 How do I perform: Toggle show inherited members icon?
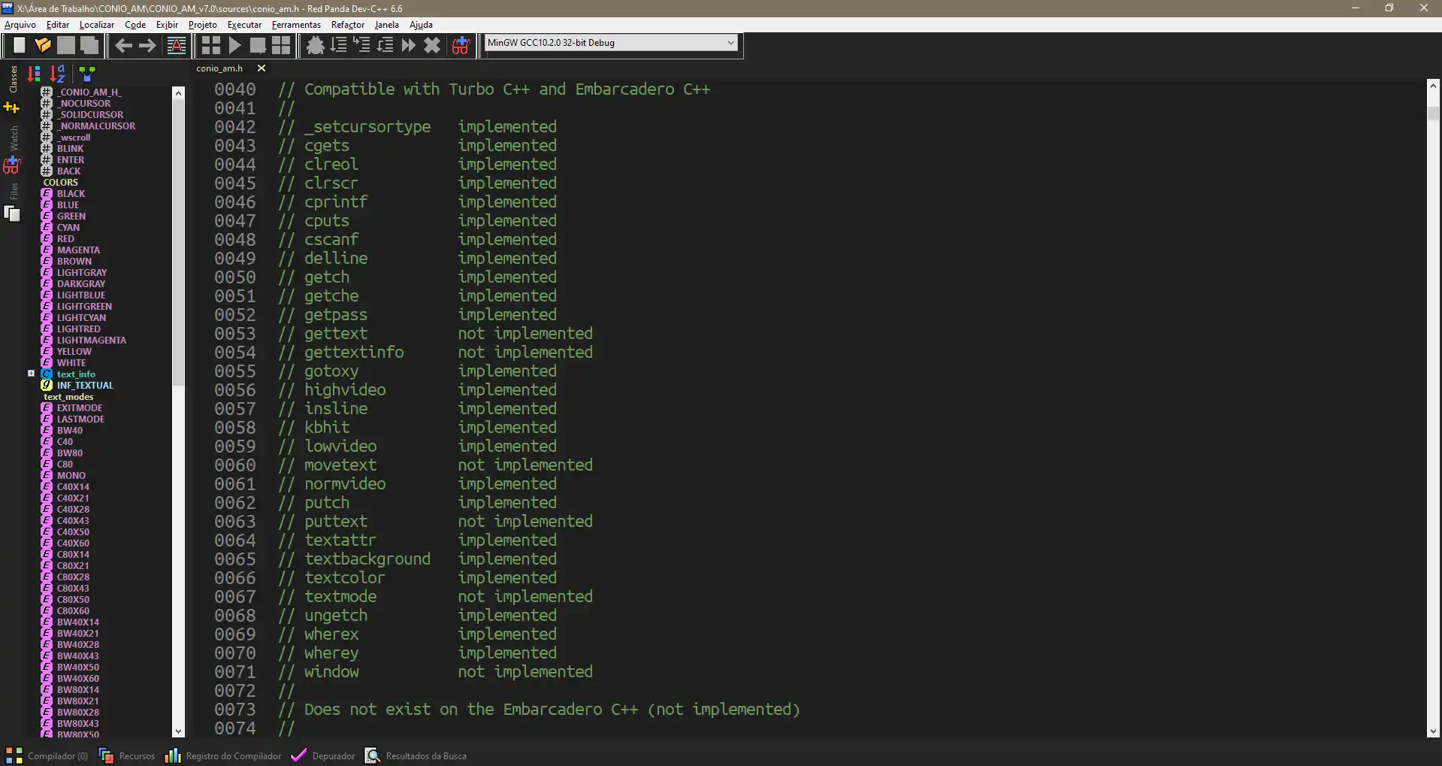click(x=87, y=74)
